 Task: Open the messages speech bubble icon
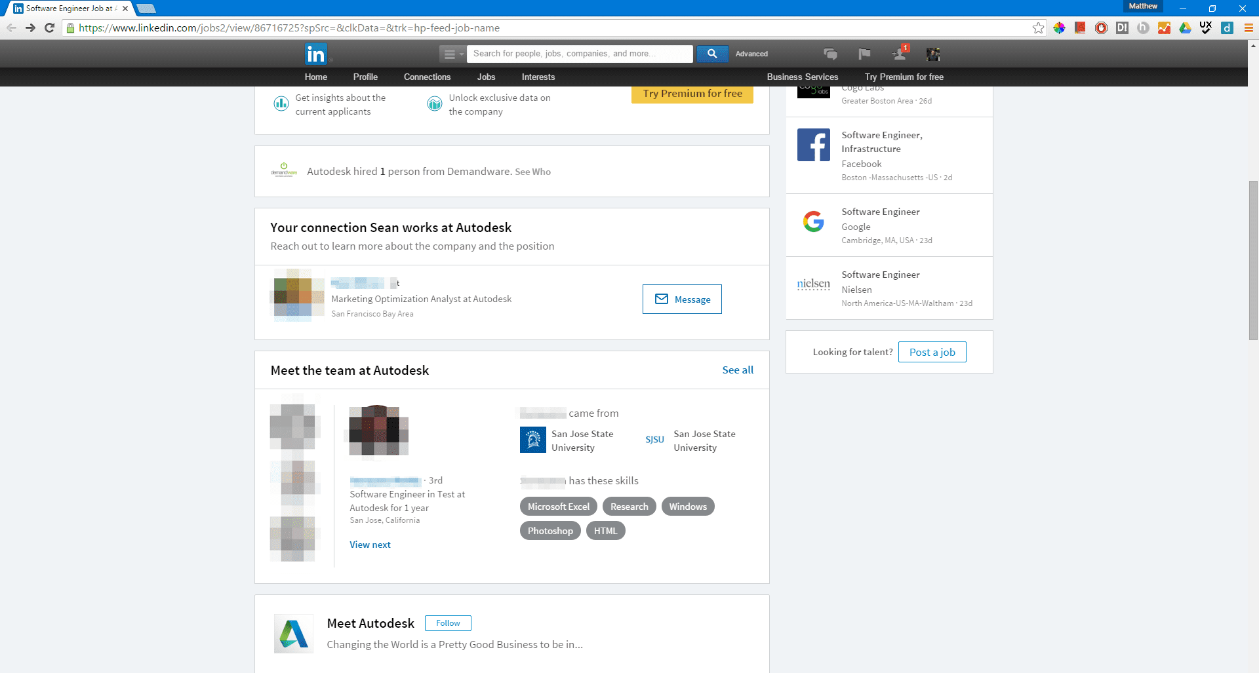click(x=830, y=54)
